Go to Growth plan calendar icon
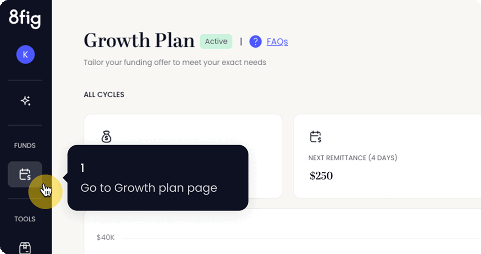 pyautogui.click(x=25, y=174)
